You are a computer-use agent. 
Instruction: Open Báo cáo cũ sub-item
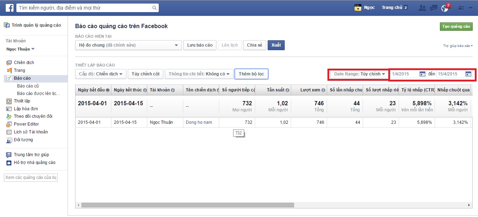(28, 86)
